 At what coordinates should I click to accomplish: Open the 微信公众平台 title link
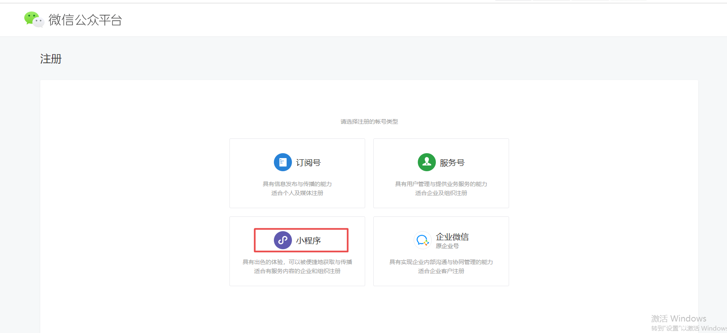pos(85,20)
